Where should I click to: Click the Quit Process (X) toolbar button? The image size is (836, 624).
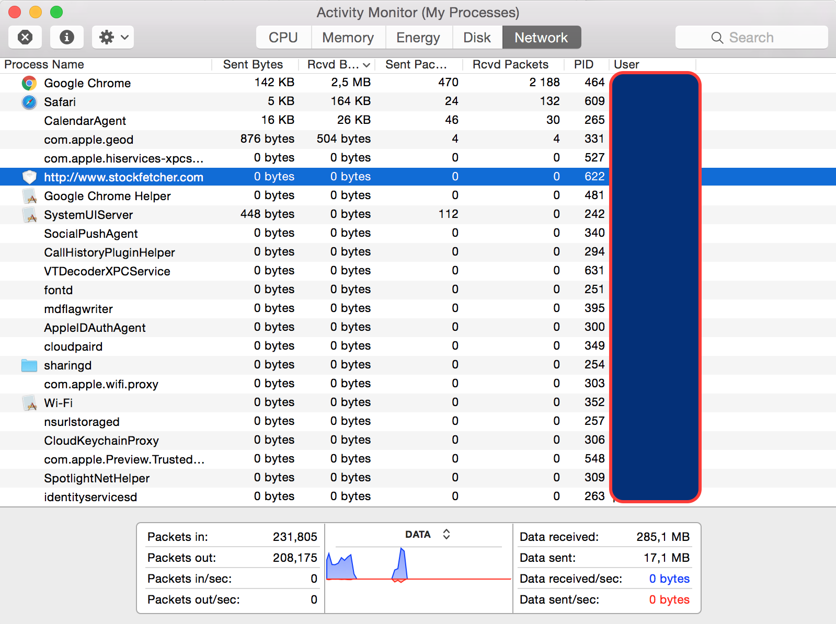coord(25,37)
